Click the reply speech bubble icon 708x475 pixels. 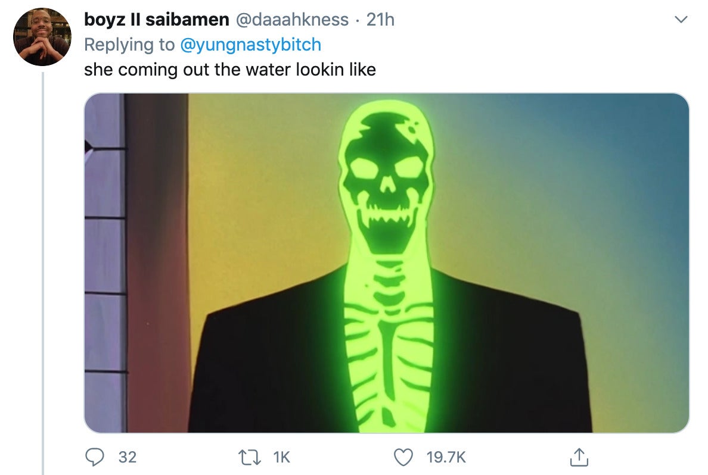pos(95,457)
